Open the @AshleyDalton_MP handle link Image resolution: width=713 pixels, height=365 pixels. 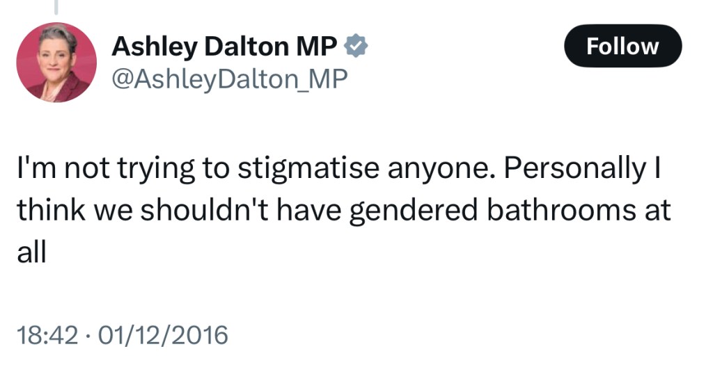[x=229, y=79]
